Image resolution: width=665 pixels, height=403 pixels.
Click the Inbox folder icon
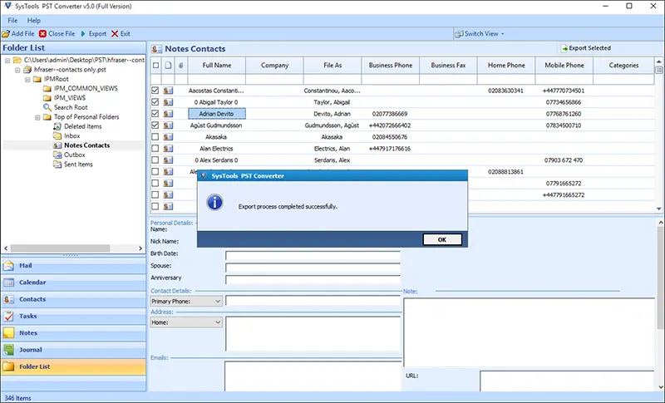(57, 135)
